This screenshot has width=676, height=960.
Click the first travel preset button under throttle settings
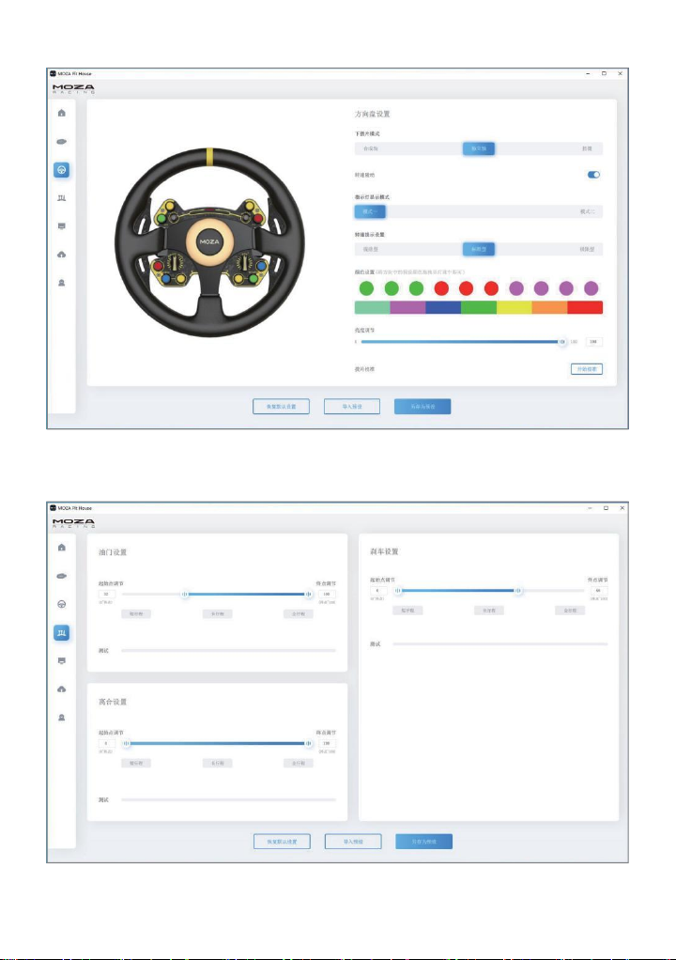pos(136,613)
